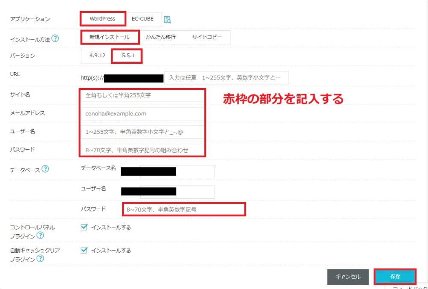Click the メールアドレス input field

point(142,114)
